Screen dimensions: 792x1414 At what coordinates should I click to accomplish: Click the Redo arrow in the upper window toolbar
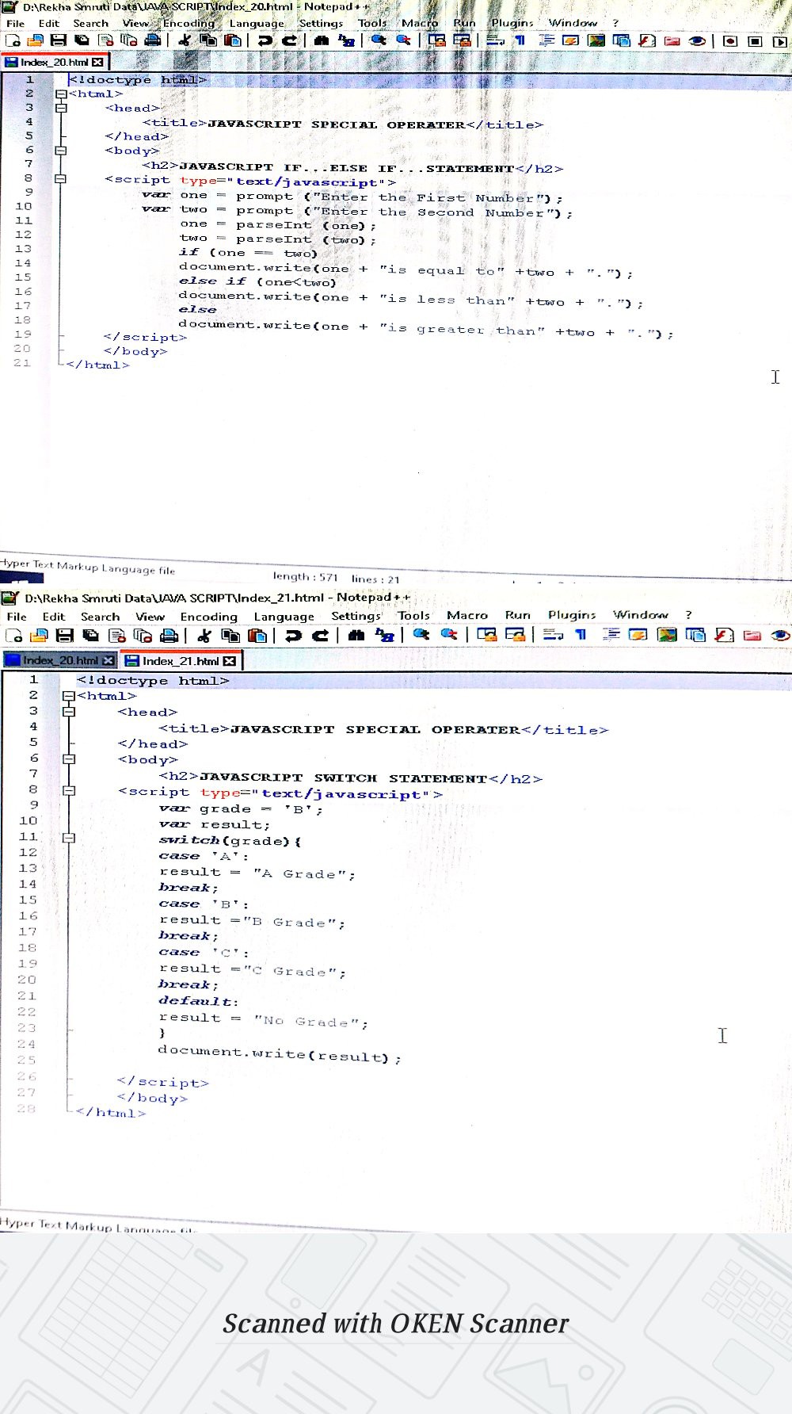click(290, 40)
